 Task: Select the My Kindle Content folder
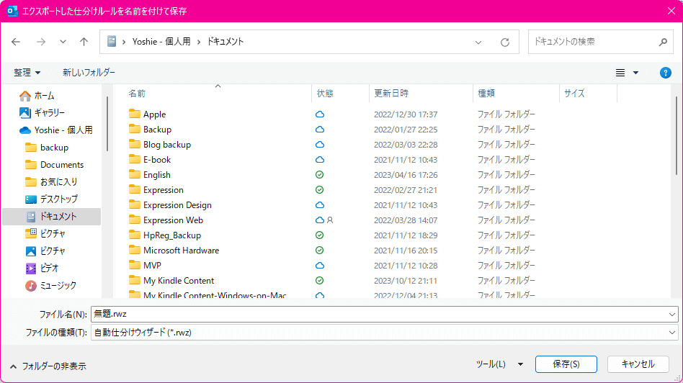(x=179, y=281)
